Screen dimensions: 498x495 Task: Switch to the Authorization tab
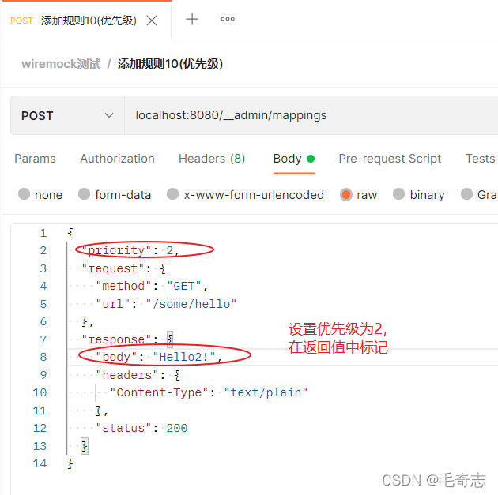[x=117, y=159]
